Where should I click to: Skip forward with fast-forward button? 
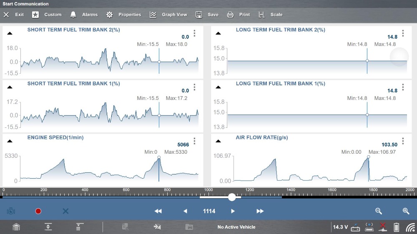click(260, 211)
